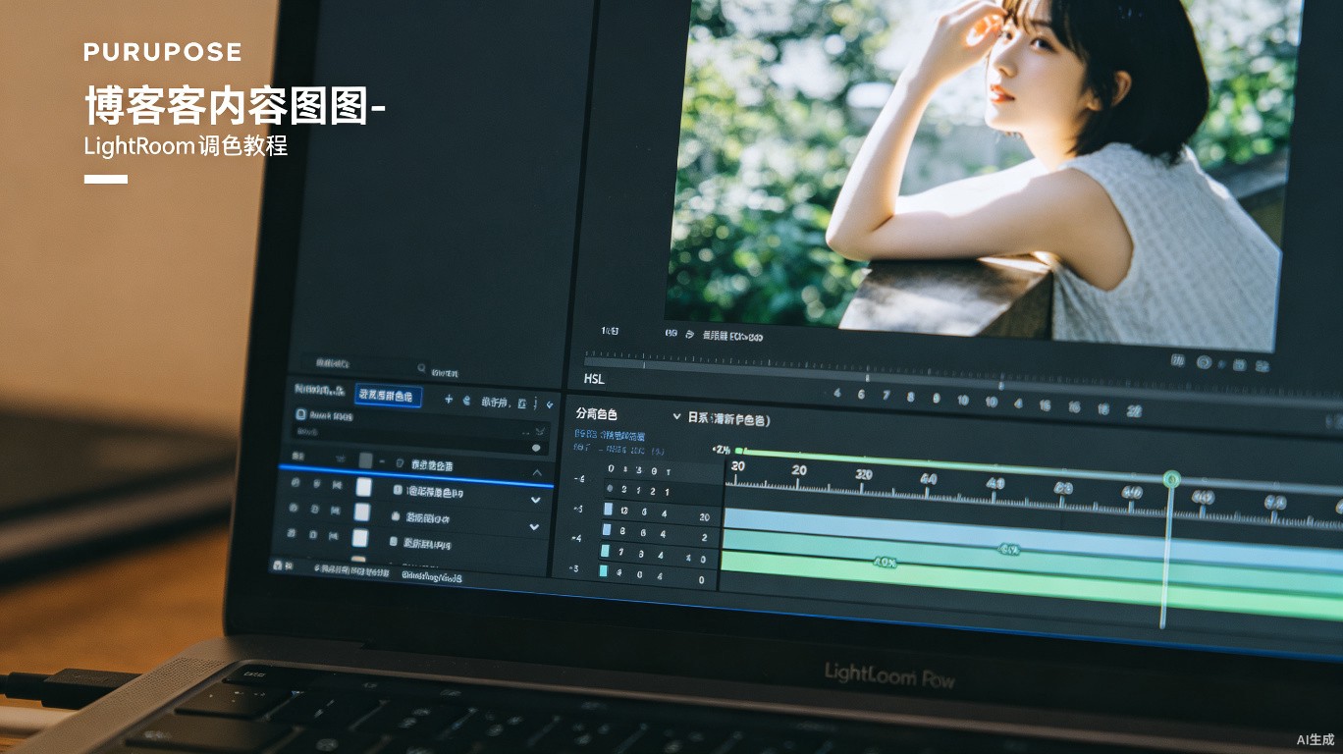Select the HSL tab label
The width and height of the screenshot is (1343, 754).
594,379
